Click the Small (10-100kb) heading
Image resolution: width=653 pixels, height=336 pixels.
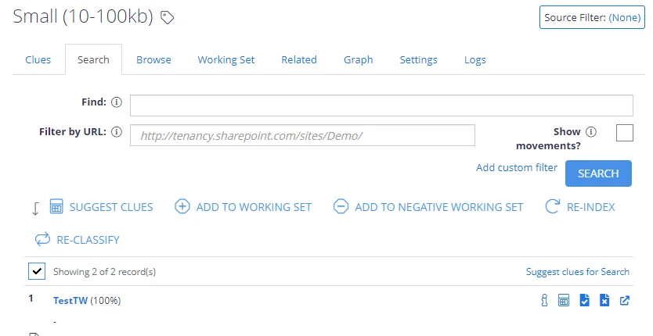pos(83,16)
